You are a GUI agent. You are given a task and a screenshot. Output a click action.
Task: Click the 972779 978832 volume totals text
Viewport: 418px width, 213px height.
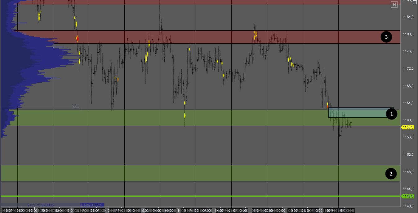pos(41,205)
